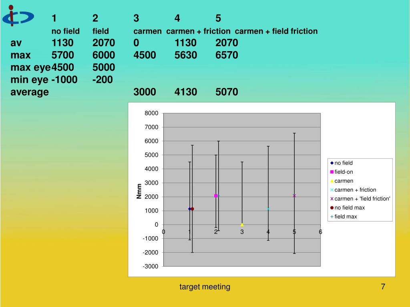The height and width of the screenshot is (307, 410).
Task: Click the 'max eye' row label
Action: click(x=30, y=68)
